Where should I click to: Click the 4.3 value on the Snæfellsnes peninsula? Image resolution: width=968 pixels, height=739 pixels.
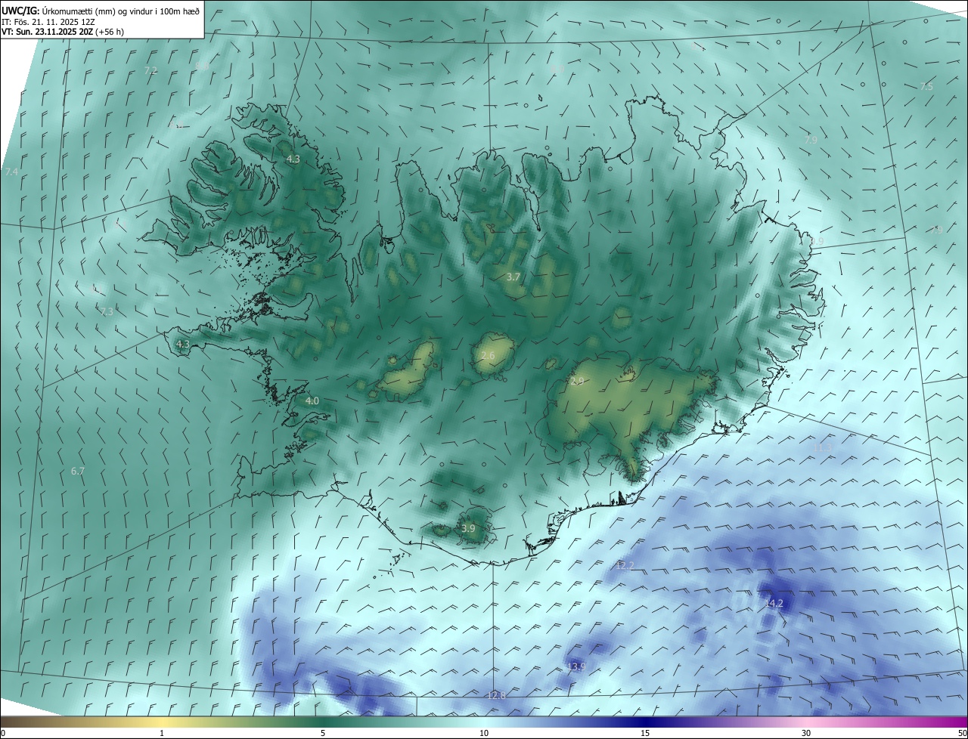182,345
